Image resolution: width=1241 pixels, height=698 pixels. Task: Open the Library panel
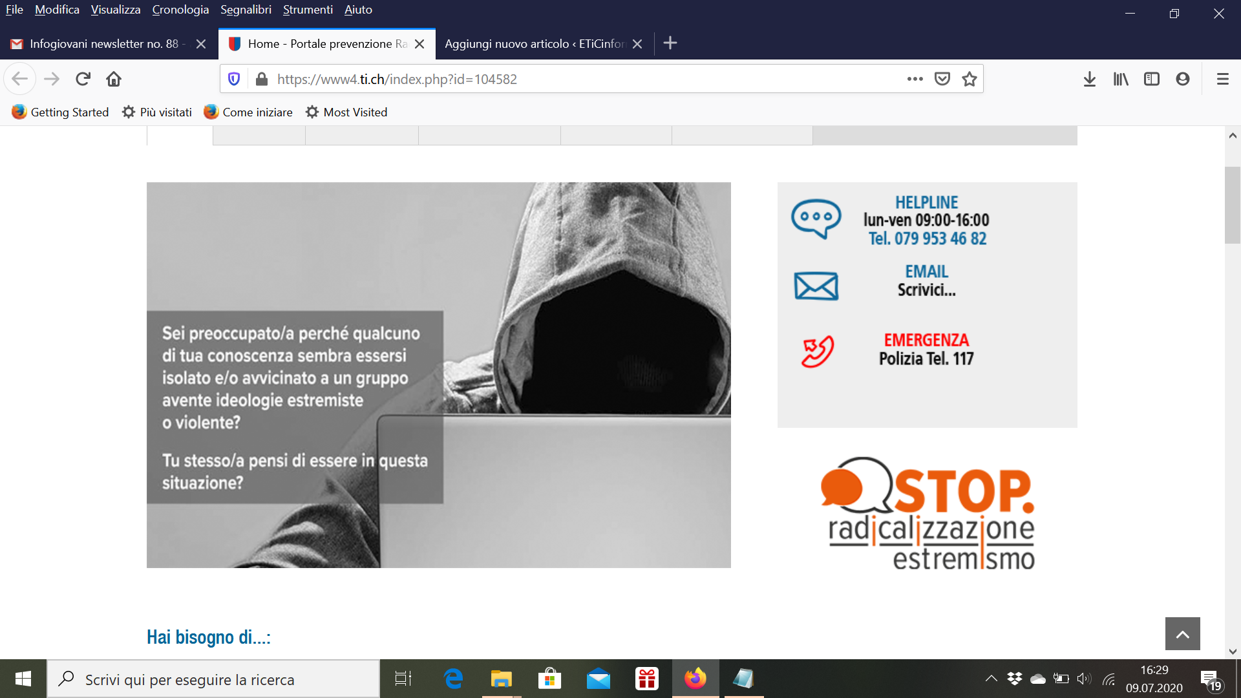pos(1121,79)
